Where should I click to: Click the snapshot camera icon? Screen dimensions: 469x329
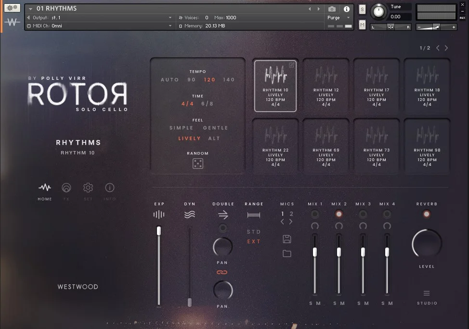pyautogui.click(x=332, y=9)
